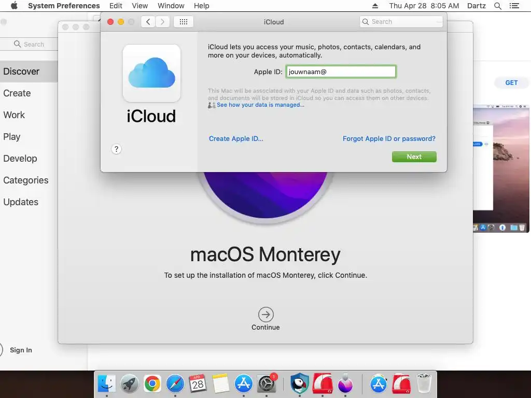
Task: Click the Mac desktop screenshot thumbnail
Action: 501,168
